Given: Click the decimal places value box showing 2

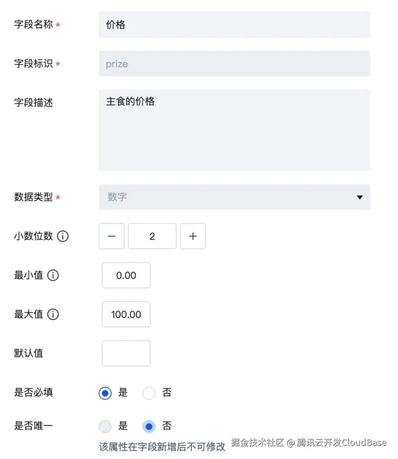Looking at the screenshot, I should 152,236.
